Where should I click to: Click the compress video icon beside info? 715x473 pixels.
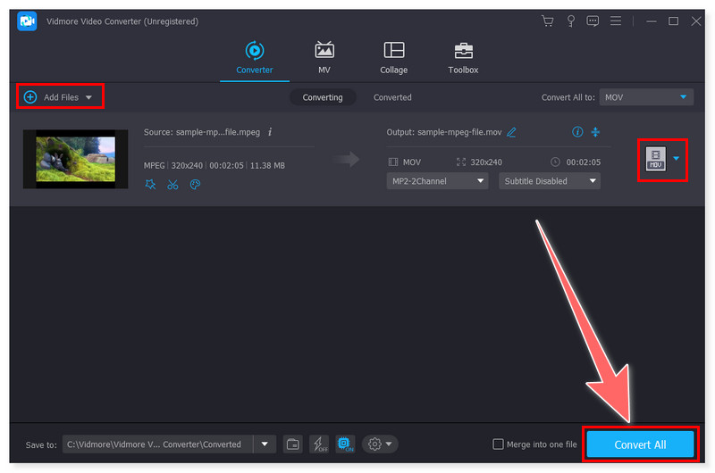click(596, 132)
